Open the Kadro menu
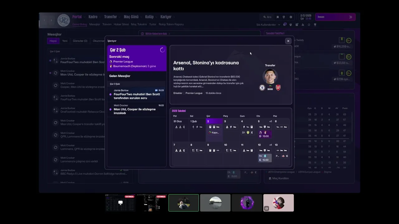 [x=93, y=17]
